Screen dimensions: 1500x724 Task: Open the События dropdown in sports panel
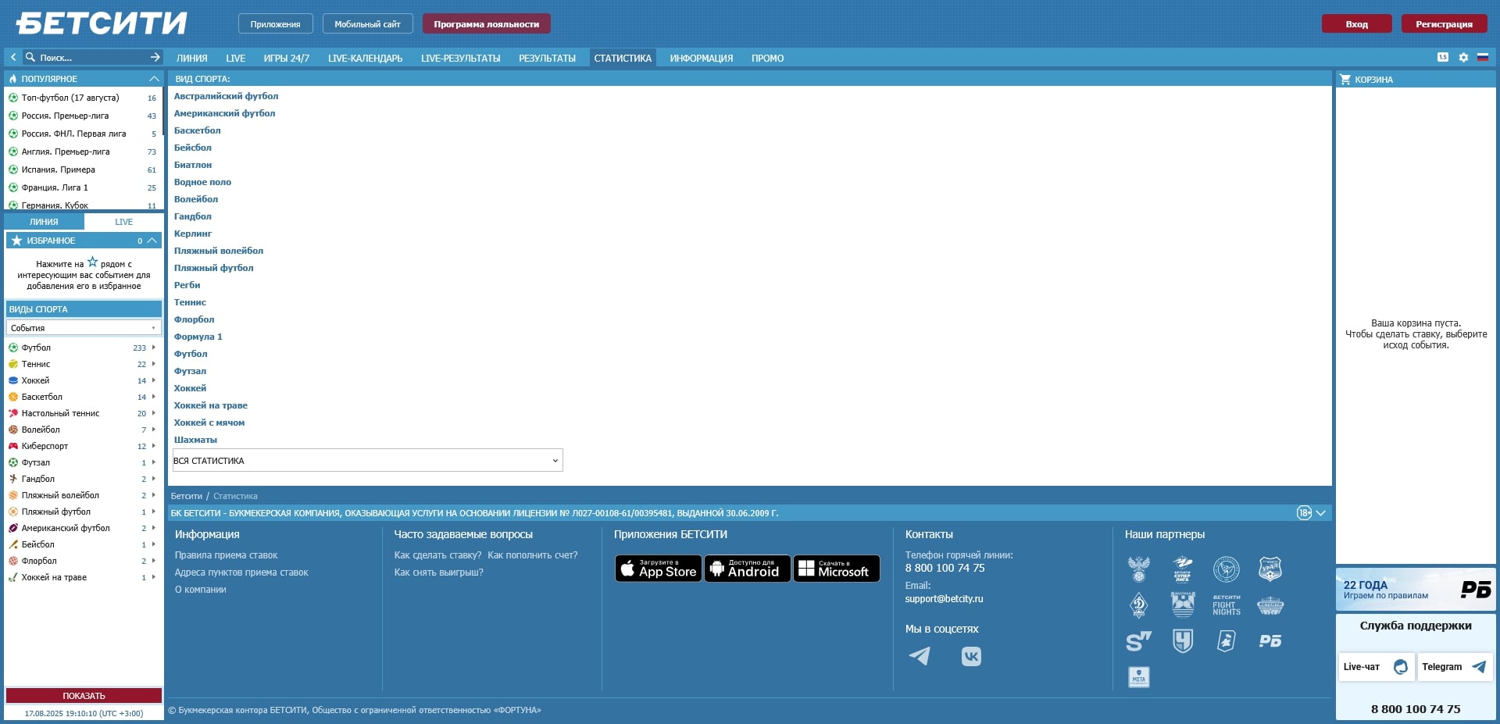(84, 328)
